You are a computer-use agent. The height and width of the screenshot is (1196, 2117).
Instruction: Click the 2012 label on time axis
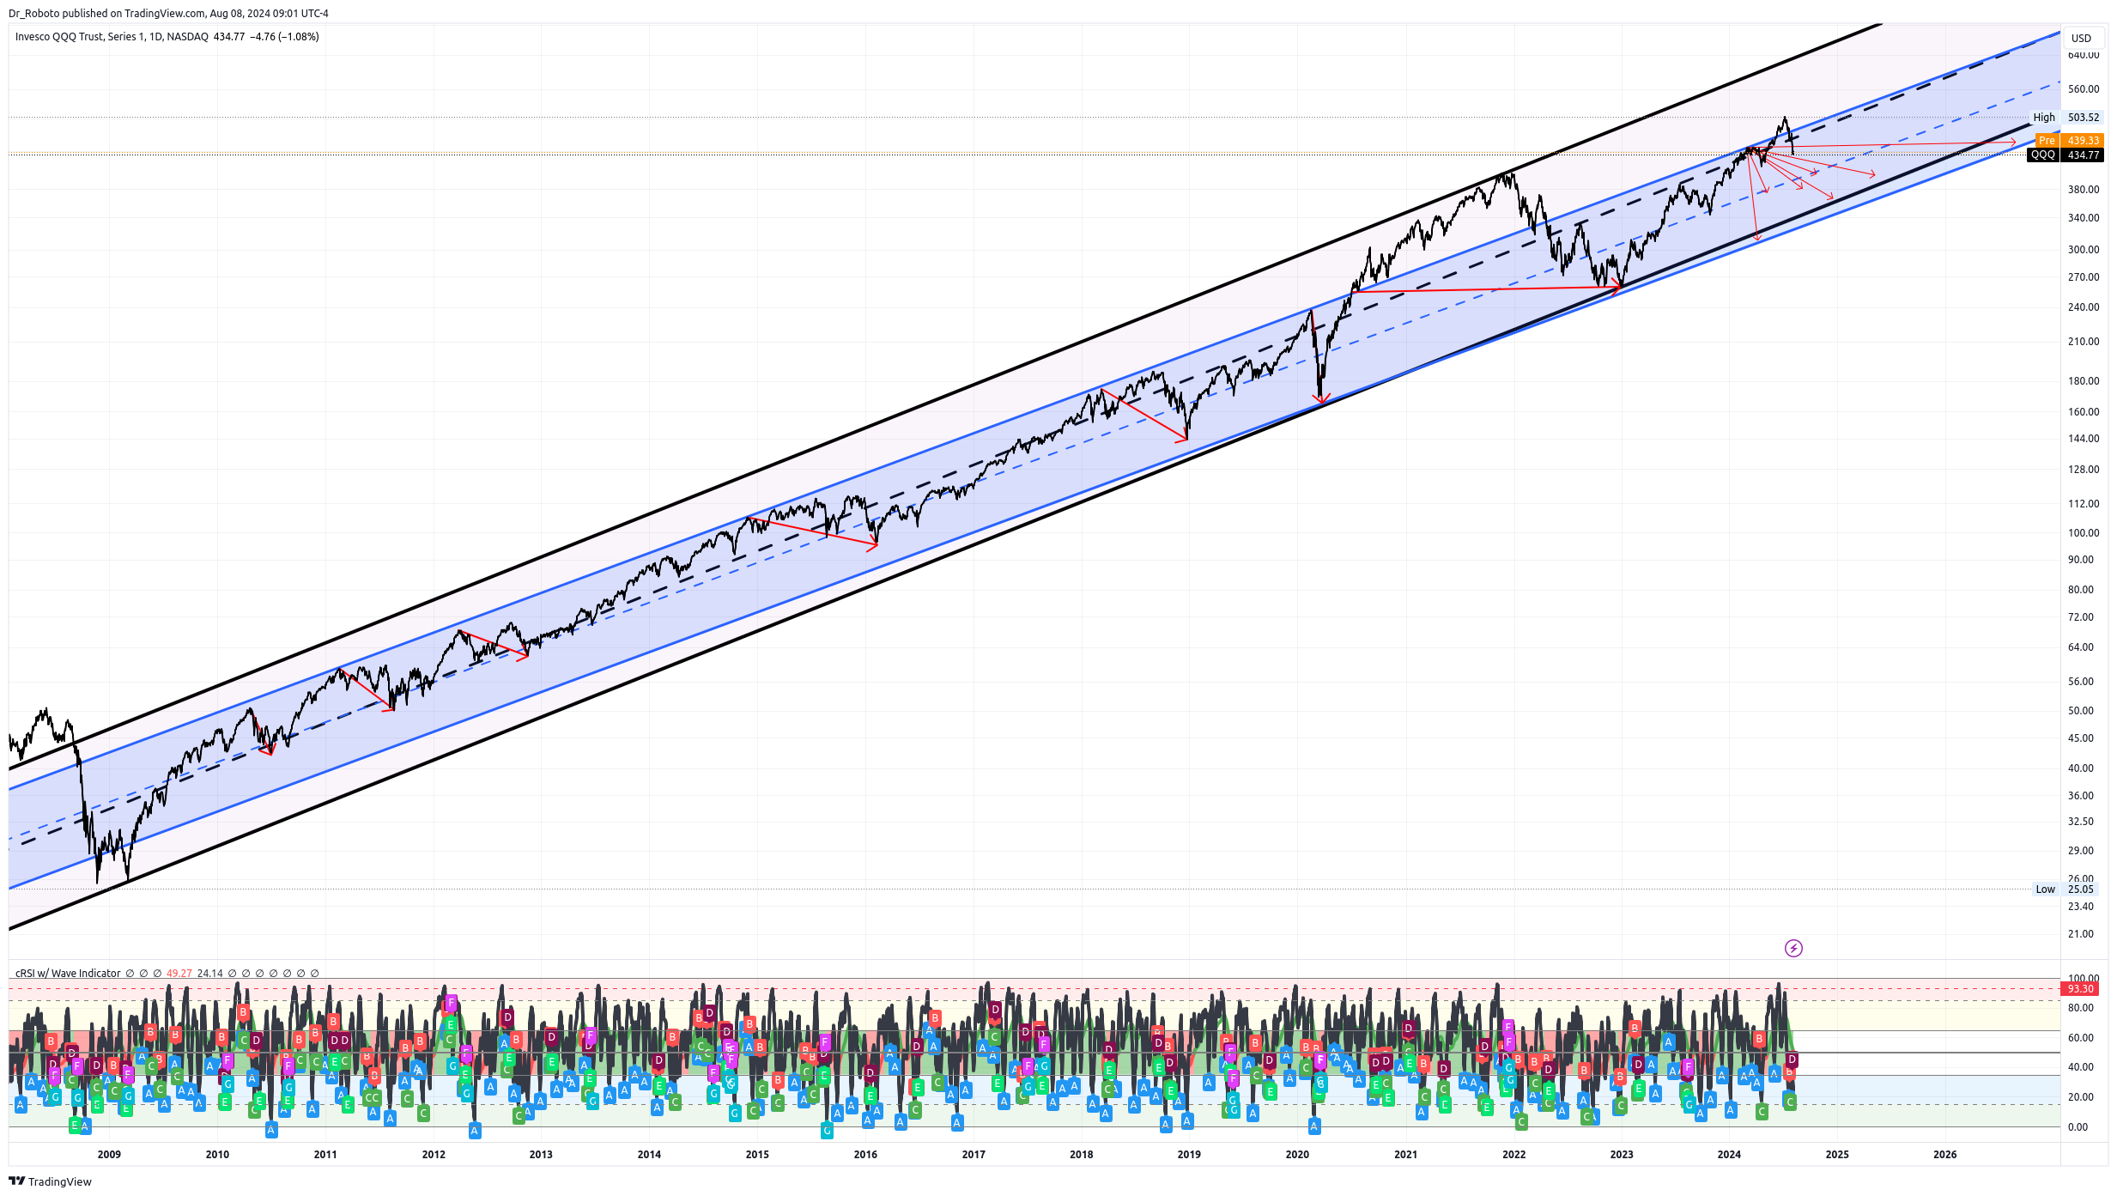[434, 1154]
